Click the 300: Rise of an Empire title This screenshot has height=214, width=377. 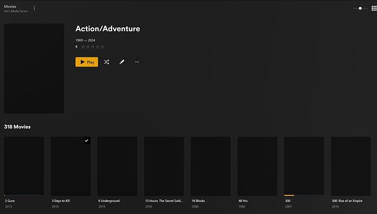[x=347, y=201]
